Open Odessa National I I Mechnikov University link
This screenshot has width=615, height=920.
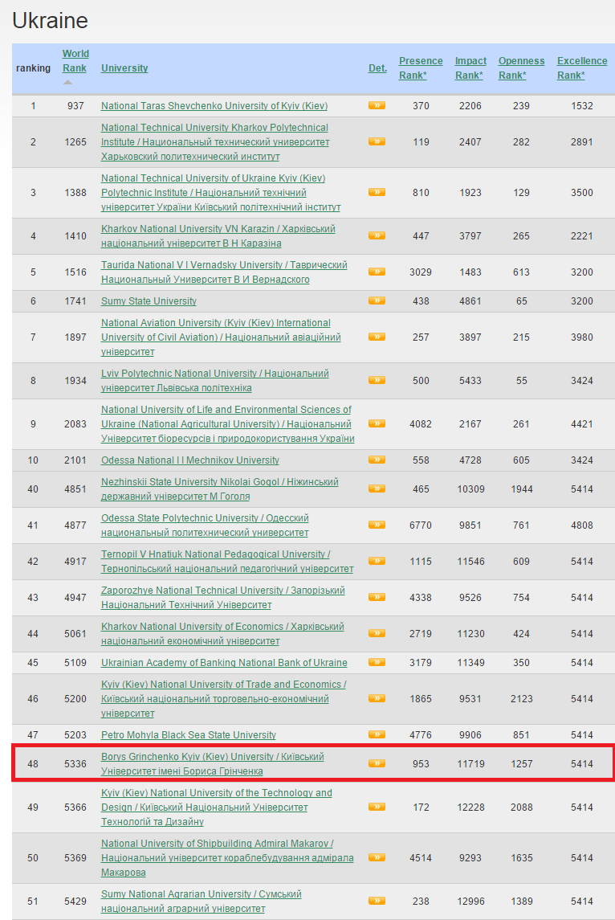pyautogui.click(x=190, y=460)
